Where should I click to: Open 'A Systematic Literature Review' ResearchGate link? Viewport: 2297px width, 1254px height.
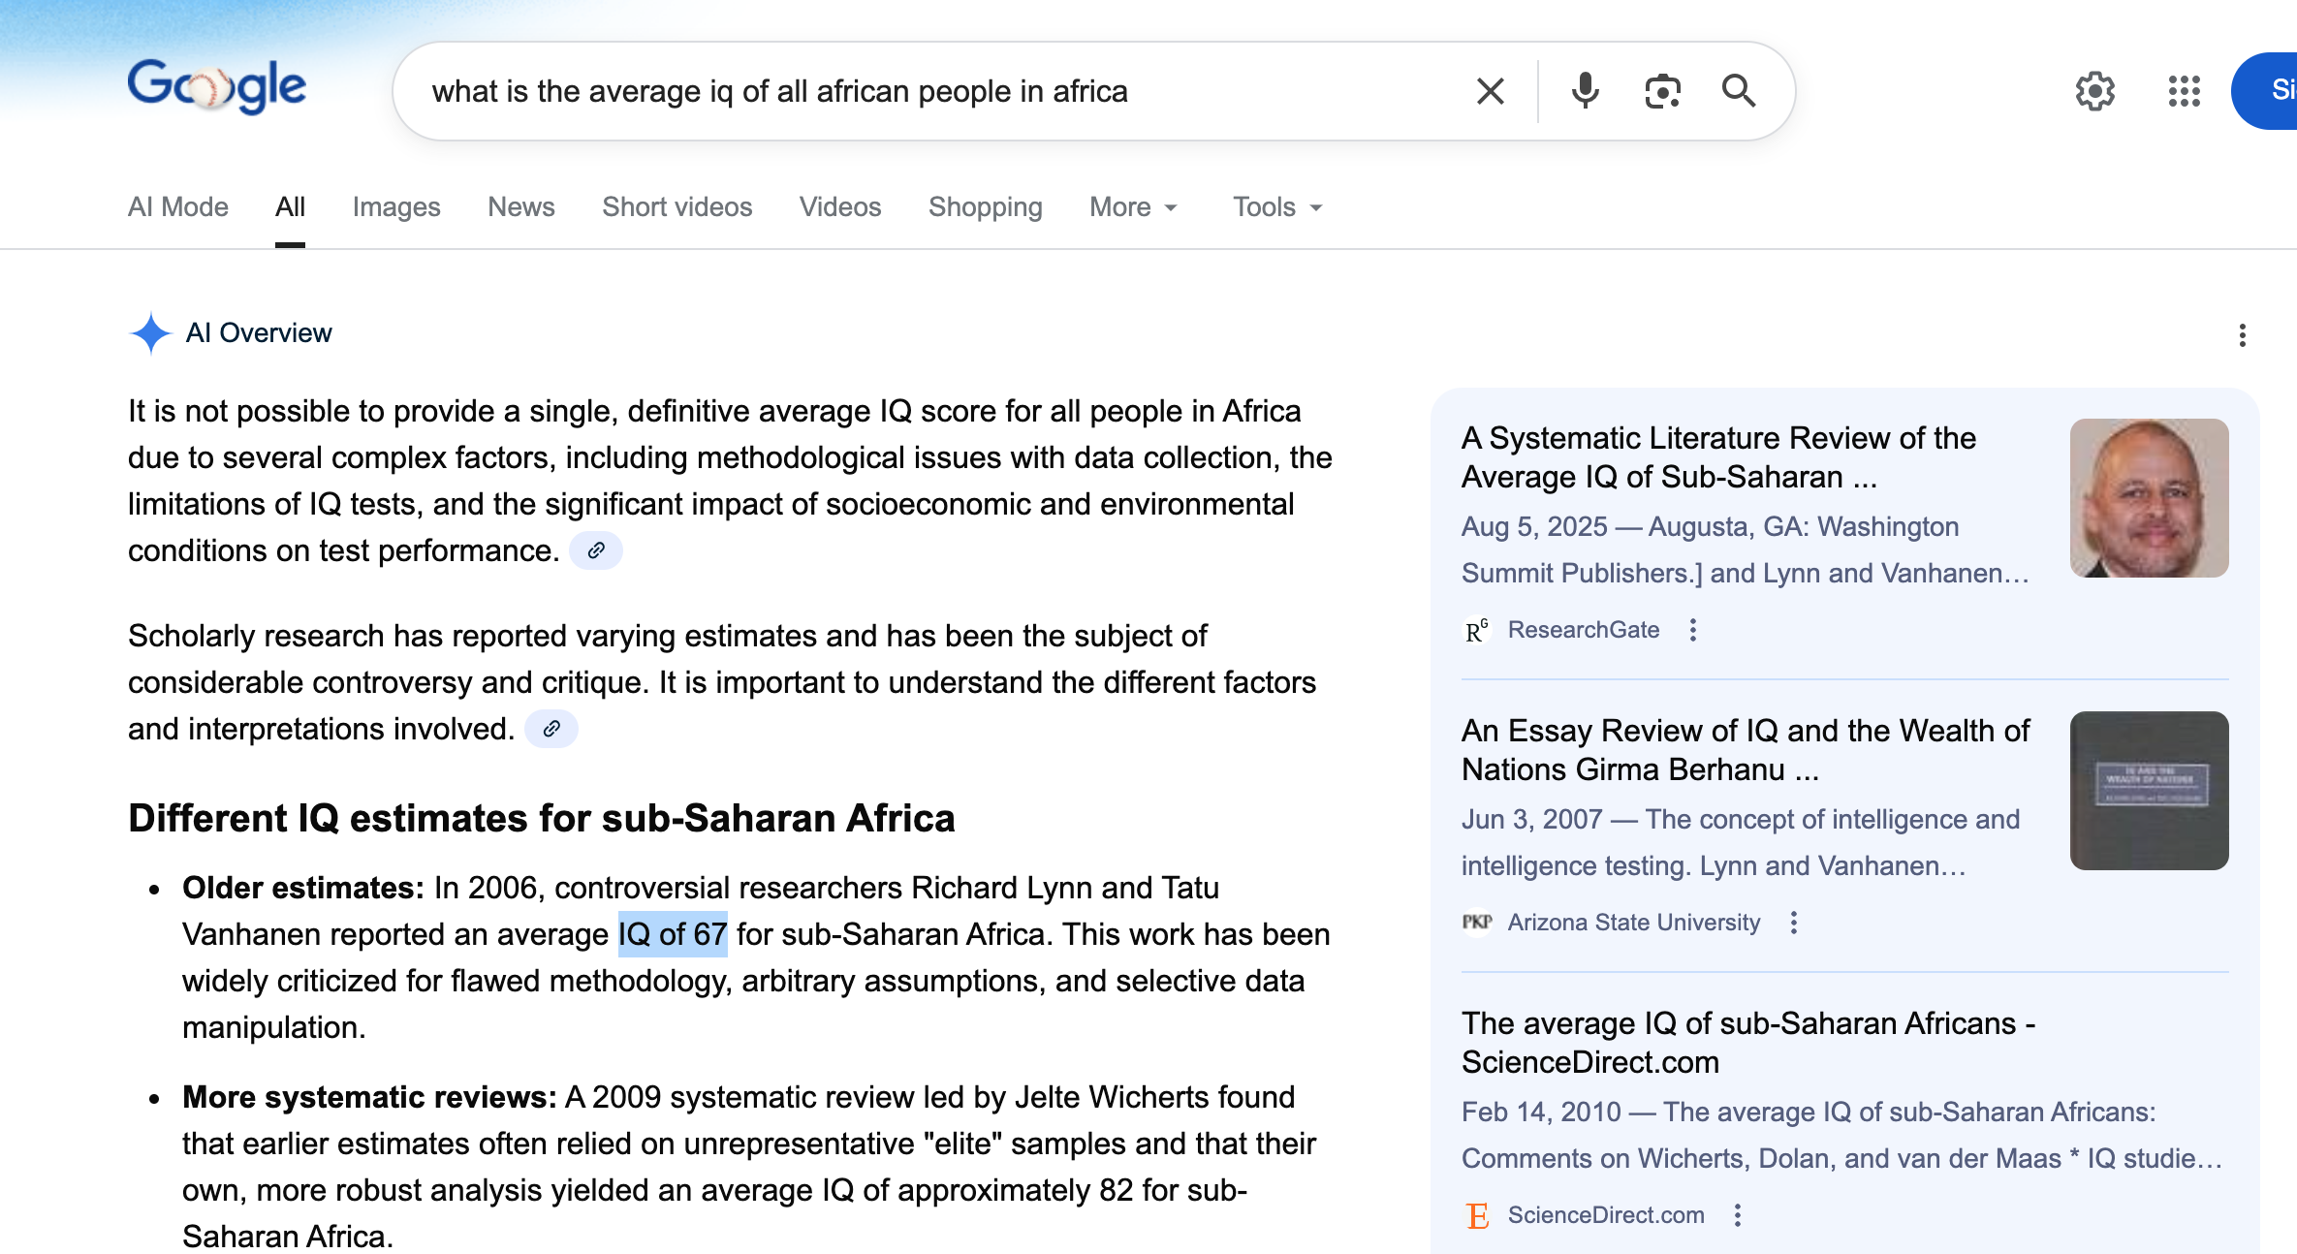click(1717, 457)
